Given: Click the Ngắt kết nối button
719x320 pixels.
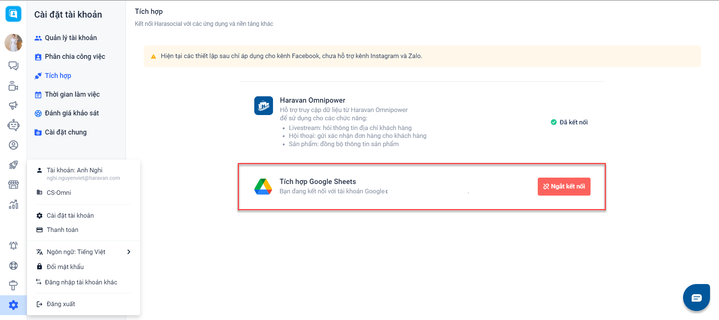Looking at the screenshot, I should coord(564,187).
